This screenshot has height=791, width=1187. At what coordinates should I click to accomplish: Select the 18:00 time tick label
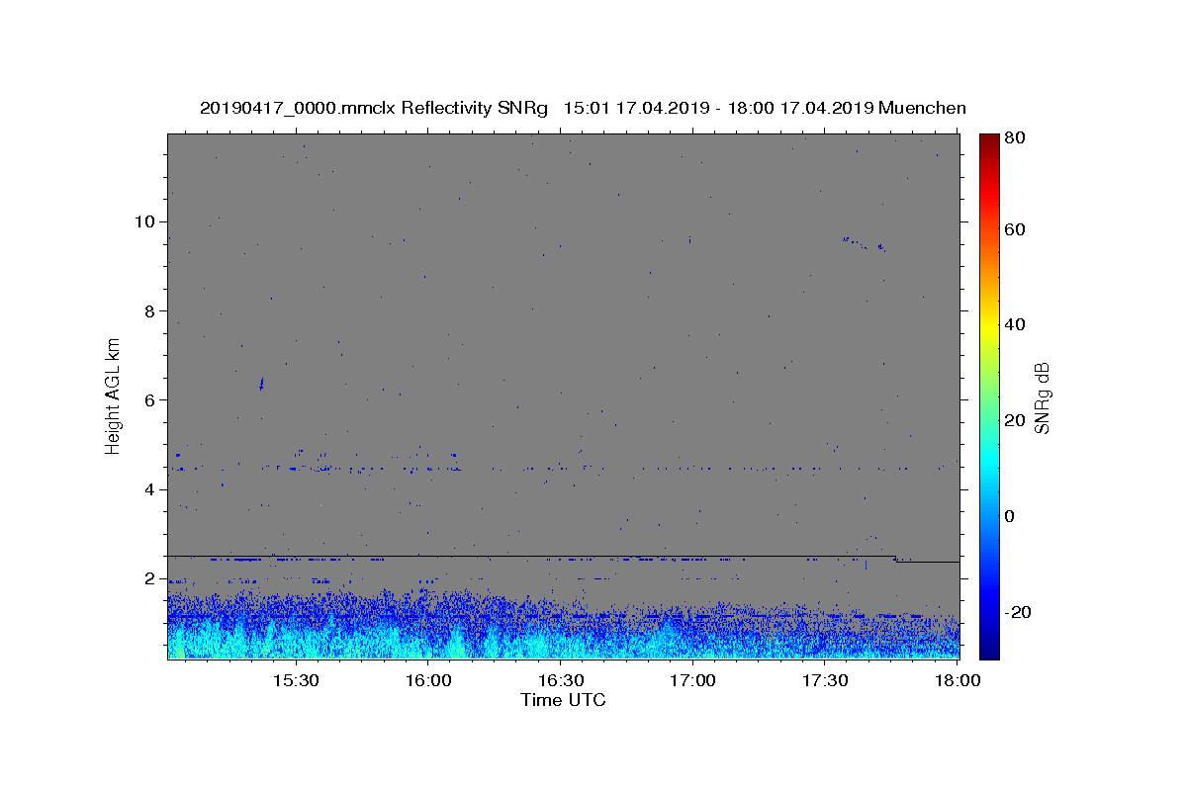coord(958,681)
